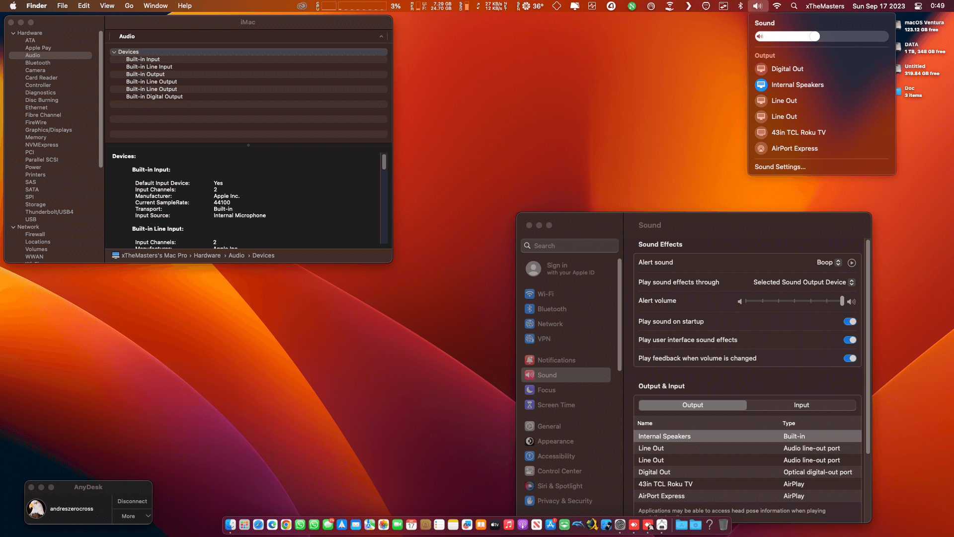
Task: Collapse the Hardware tree in System Information
Action: [13, 33]
